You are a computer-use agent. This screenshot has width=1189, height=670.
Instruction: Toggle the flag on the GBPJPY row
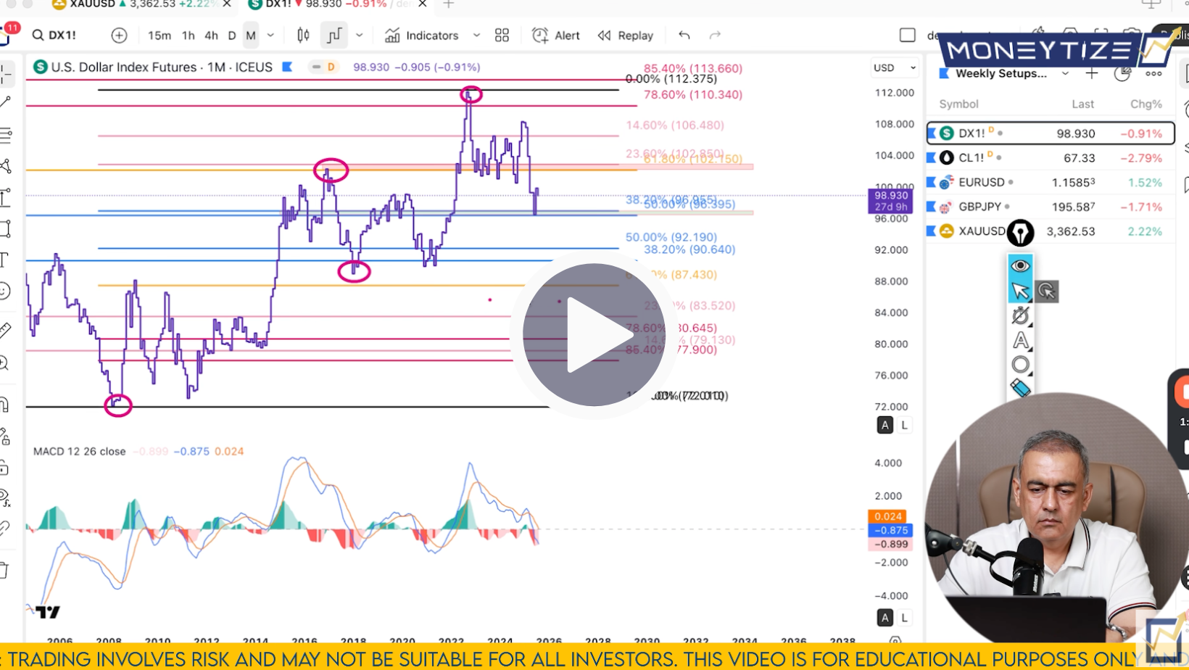[932, 207]
